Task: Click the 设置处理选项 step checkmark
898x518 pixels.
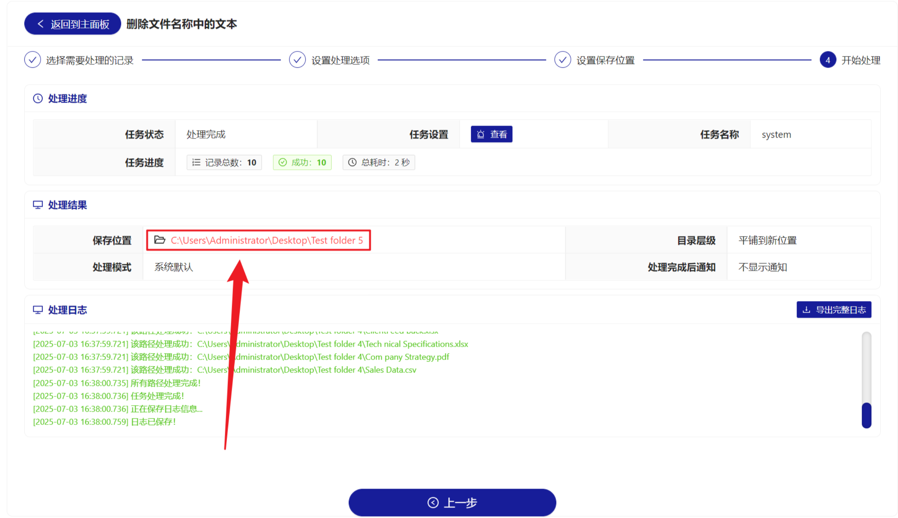Action: (x=297, y=60)
